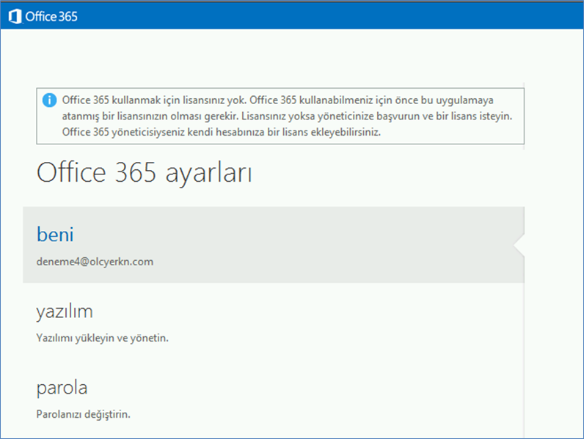Click the deneme4@olcyerkn.com email address
Screen dimensions: 584x439
[95, 262]
